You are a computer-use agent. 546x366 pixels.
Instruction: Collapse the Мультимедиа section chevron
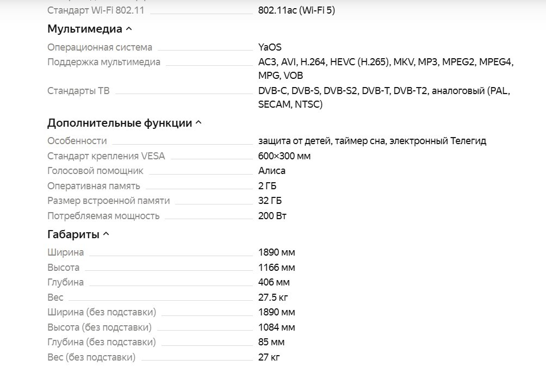pyautogui.click(x=129, y=29)
